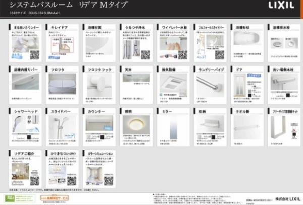Image resolution: width=303 pixels, height=205 pixels.
Task: Click the 浴槽内握りバー heading
Action: [26, 70]
